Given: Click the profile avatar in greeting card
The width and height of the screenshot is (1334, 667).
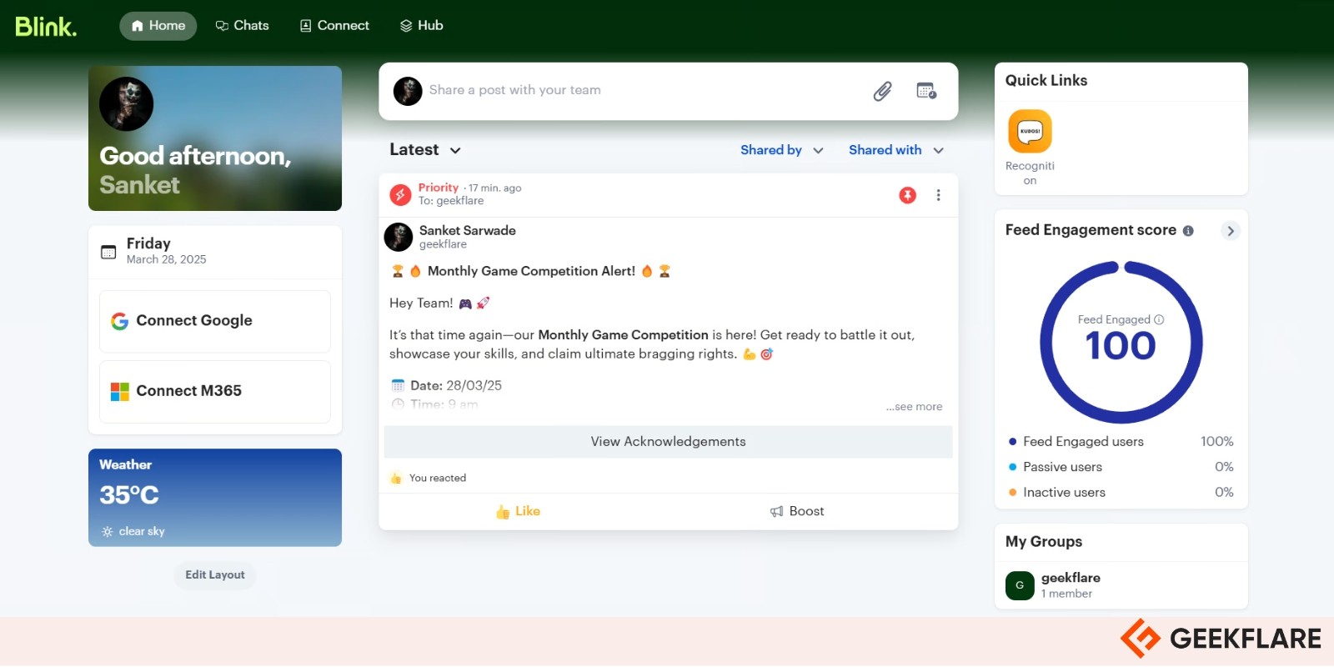Looking at the screenshot, I should click(x=126, y=104).
